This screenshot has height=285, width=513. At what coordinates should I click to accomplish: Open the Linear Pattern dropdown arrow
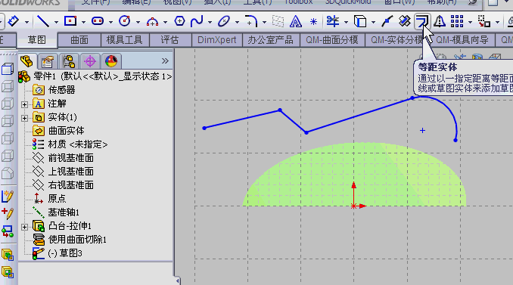[470, 22]
